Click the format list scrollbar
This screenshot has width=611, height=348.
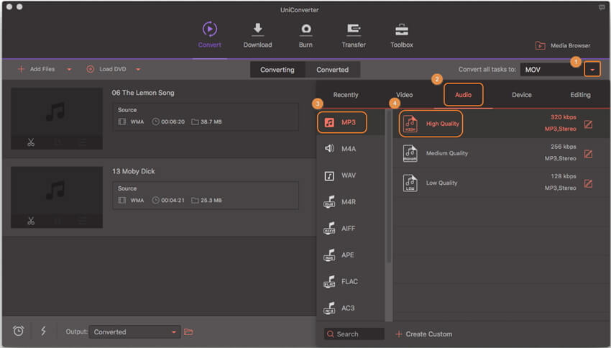point(388,187)
